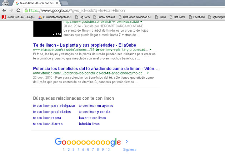Search 'te con limon en ayunas'
The height and width of the screenshot is (157, 225).
click(x=96, y=106)
